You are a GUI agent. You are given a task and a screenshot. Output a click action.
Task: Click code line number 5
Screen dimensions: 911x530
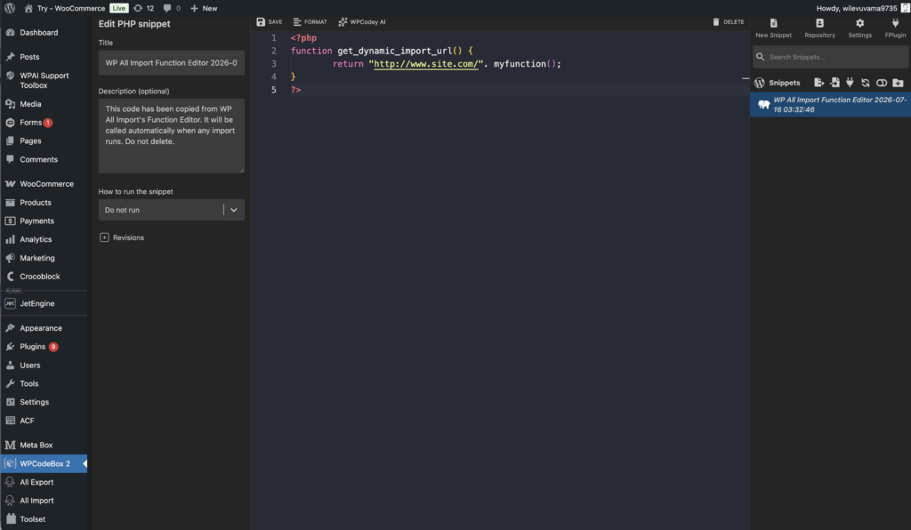pos(274,90)
